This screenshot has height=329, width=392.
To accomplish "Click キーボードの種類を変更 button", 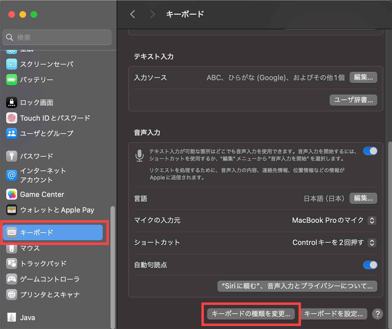I will [251, 314].
